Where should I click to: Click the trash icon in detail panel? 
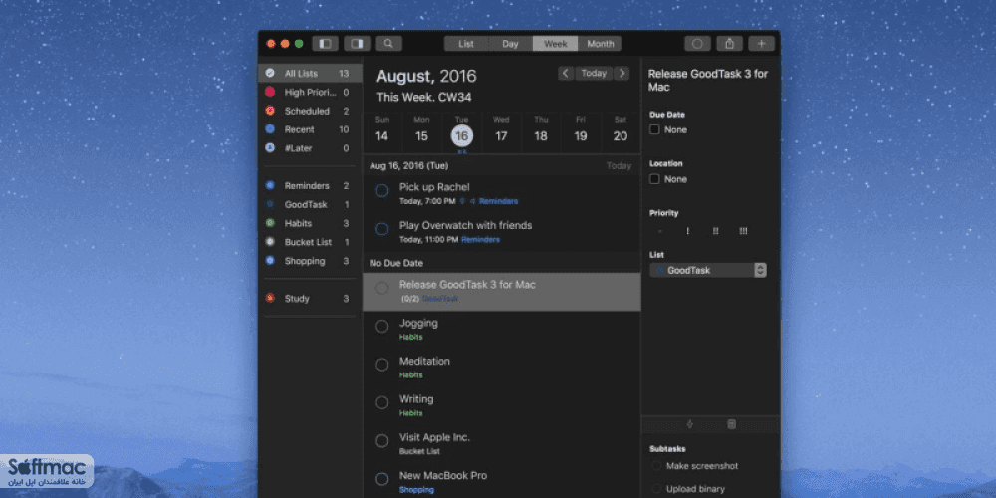pos(731,424)
